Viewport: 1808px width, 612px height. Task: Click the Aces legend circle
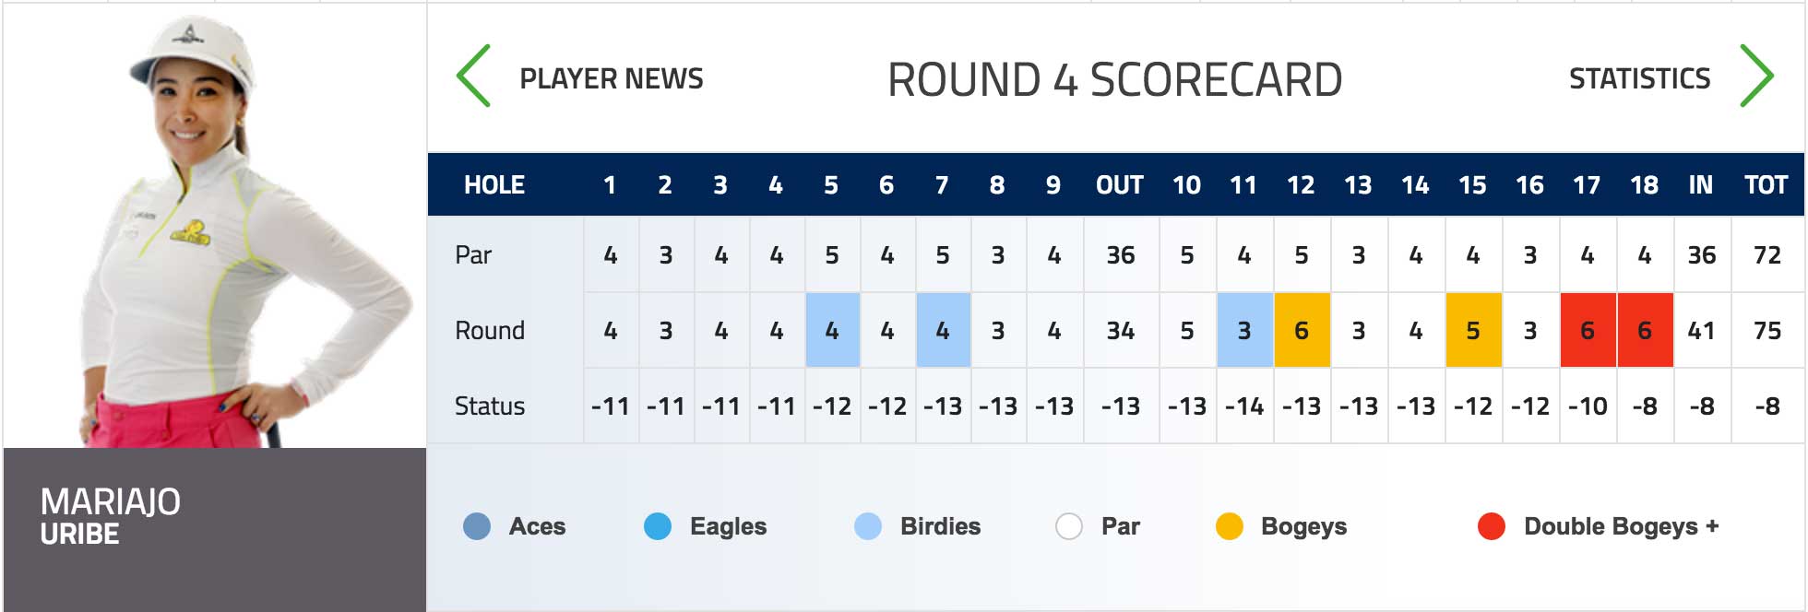(477, 526)
